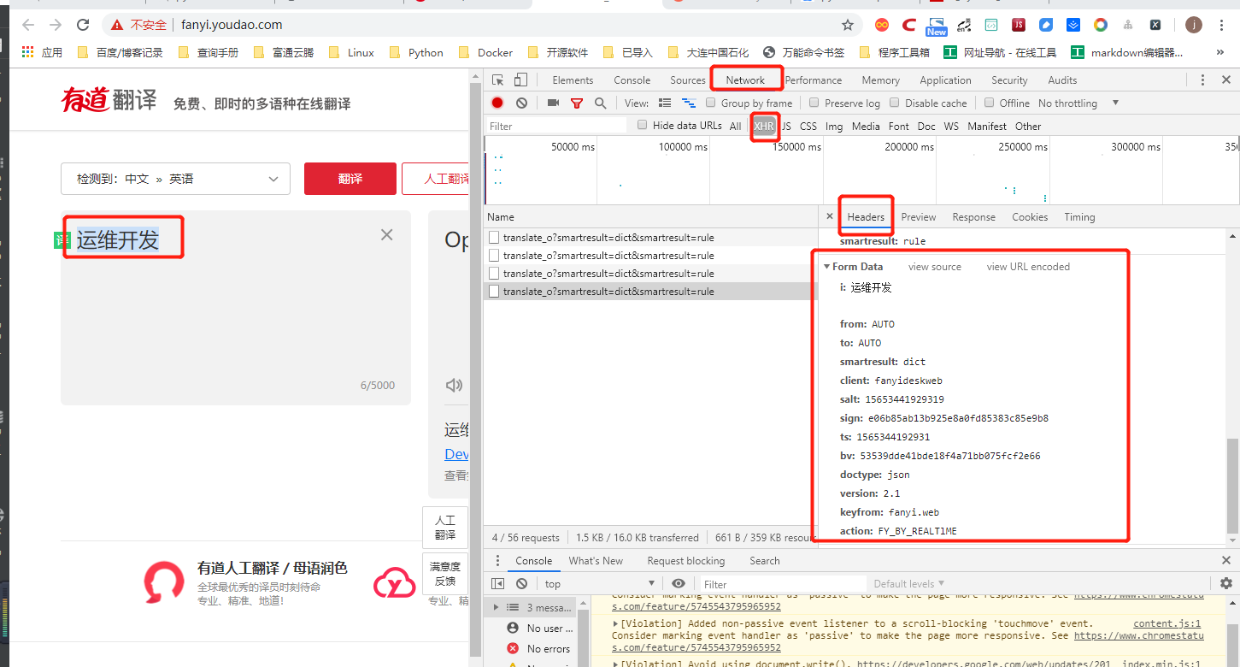Open console context dropdown 'top'

point(599,584)
